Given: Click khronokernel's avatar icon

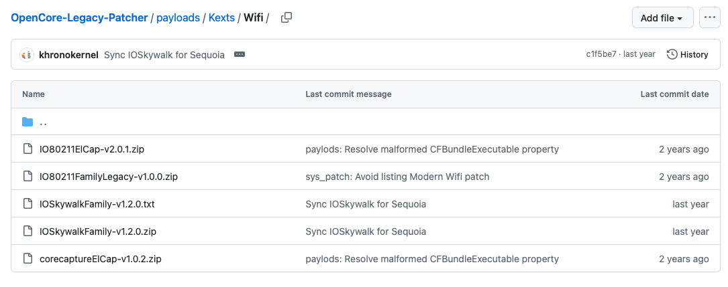Looking at the screenshot, I should (27, 55).
